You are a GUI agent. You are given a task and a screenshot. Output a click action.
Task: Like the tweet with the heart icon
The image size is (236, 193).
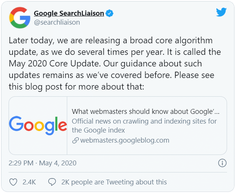[x=13, y=182]
